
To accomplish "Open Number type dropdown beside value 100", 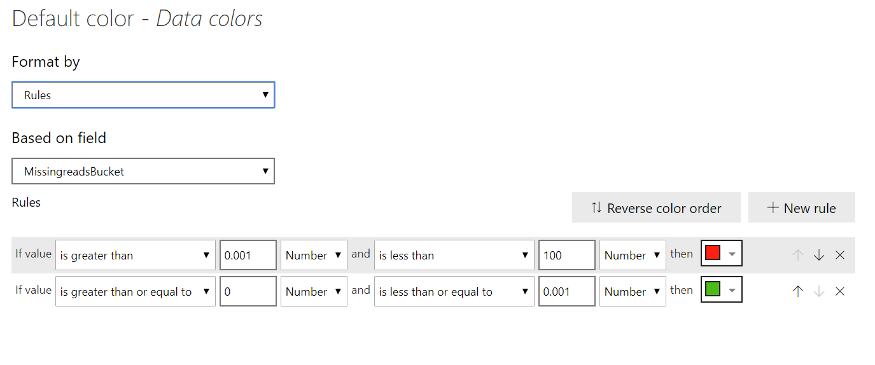I will point(633,255).
